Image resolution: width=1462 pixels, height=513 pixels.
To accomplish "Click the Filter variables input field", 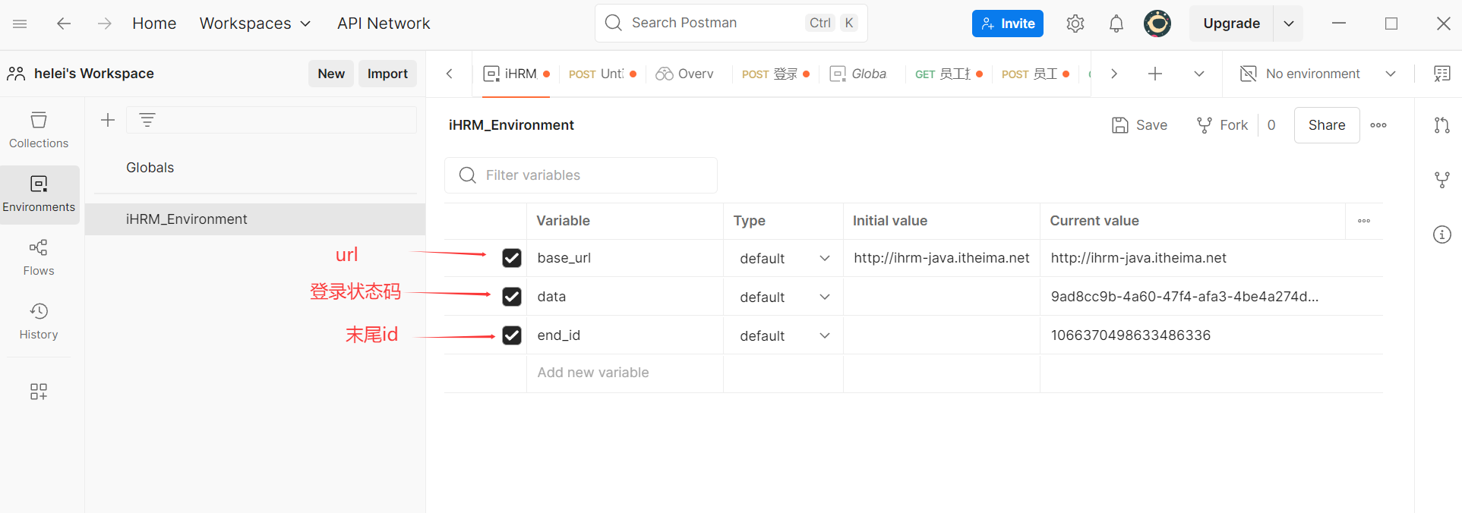I will coord(581,175).
